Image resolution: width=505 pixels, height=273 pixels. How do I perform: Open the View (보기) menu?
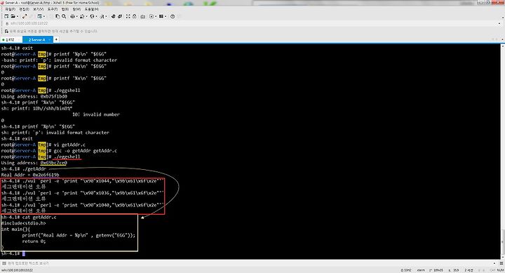pos(38,9)
